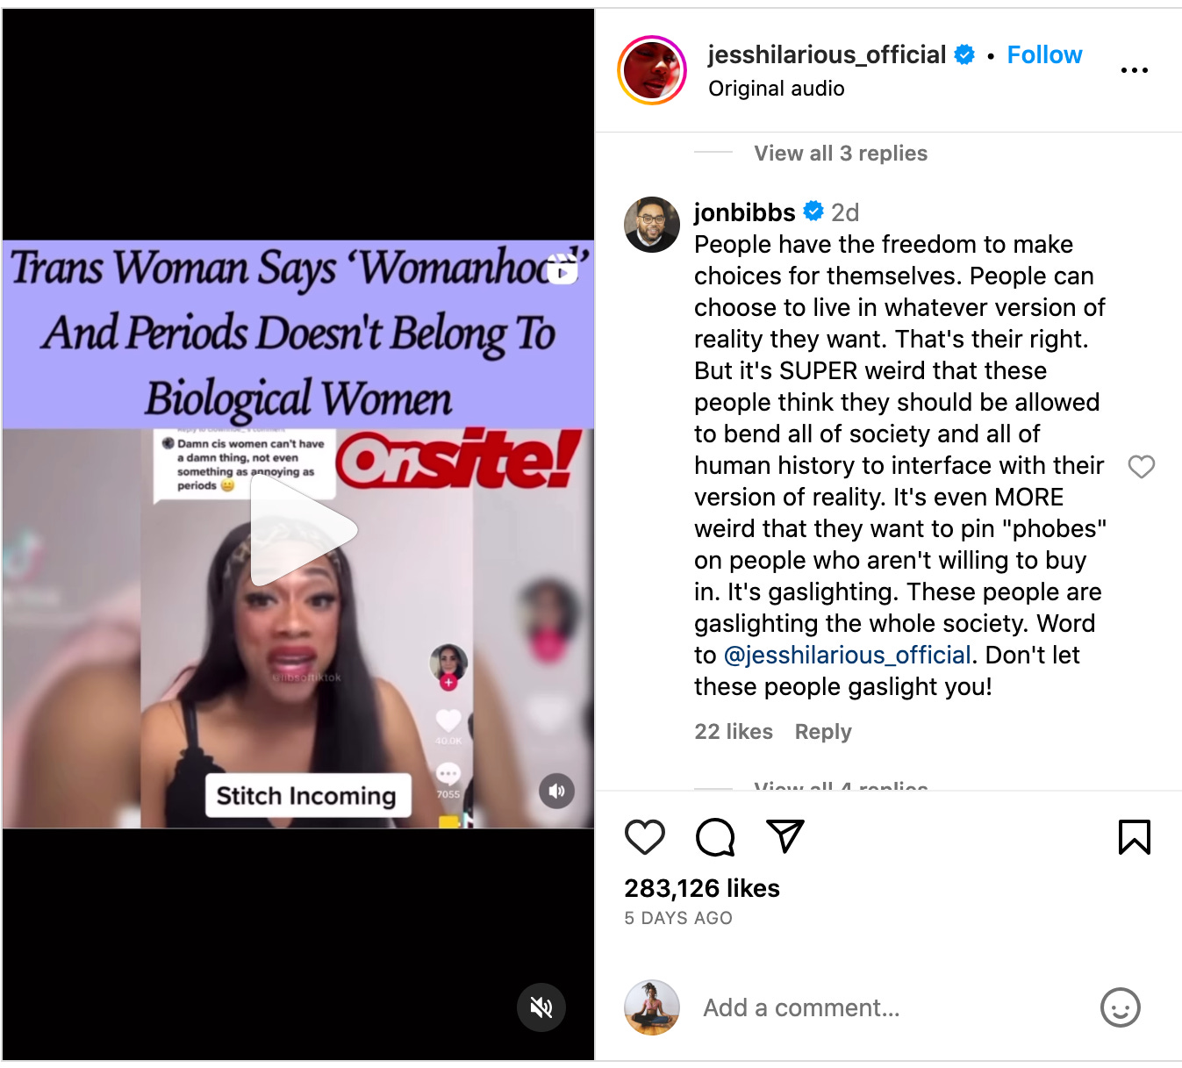Follow jesshilarious_official account
Viewport: 1182px width, 1068px height.
click(x=1044, y=54)
